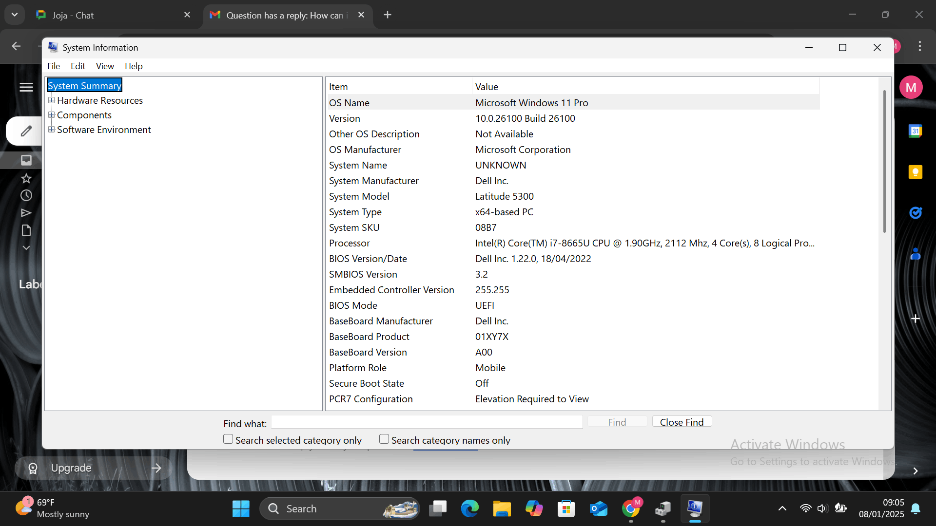Expand the Software Environment tree node
Screen dimensions: 936x526
coord(51,130)
